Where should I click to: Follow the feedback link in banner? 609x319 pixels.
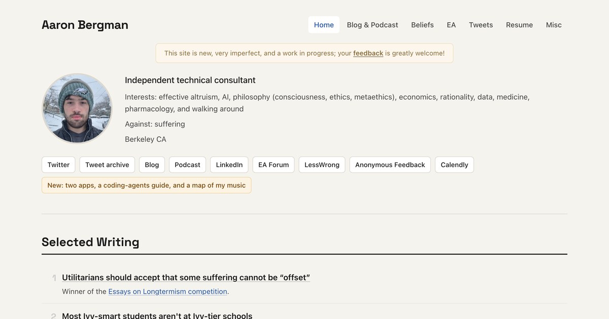click(x=368, y=53)
